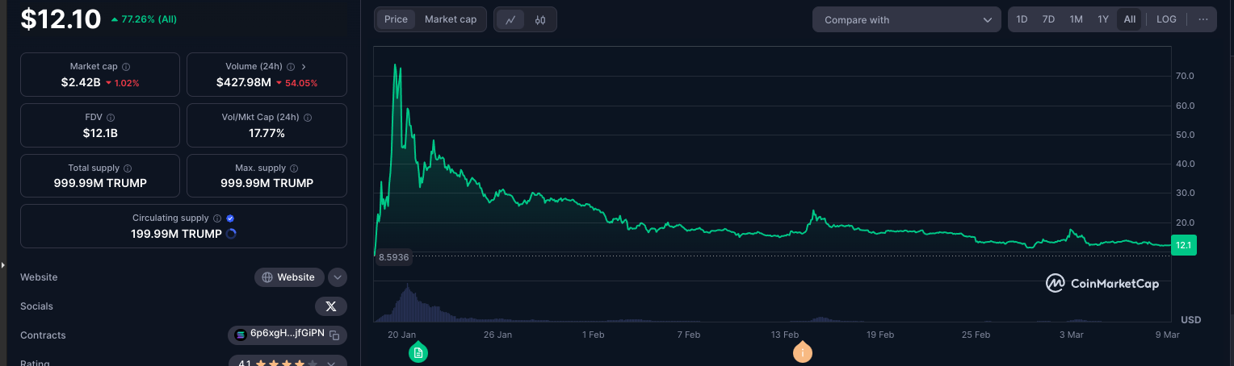Click the FDV info icon
1234x366 pixels.
111,118
